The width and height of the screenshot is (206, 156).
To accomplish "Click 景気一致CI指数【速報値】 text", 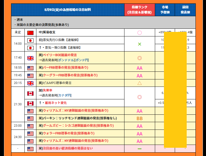I will click(63, 48).
